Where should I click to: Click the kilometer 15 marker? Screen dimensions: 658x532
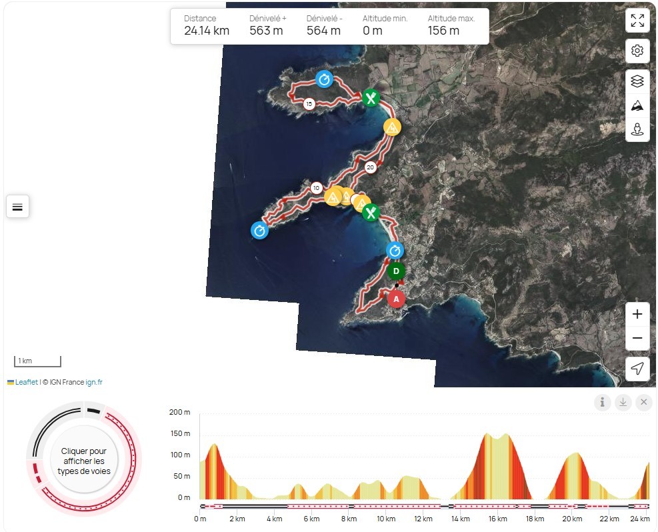[309, 104]
